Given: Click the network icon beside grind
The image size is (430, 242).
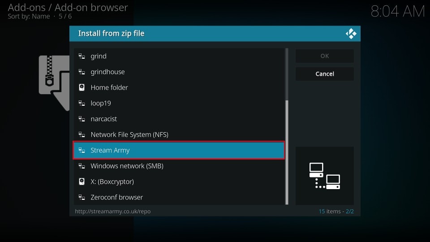Looking at the screenshot, I should click(82, 56).
